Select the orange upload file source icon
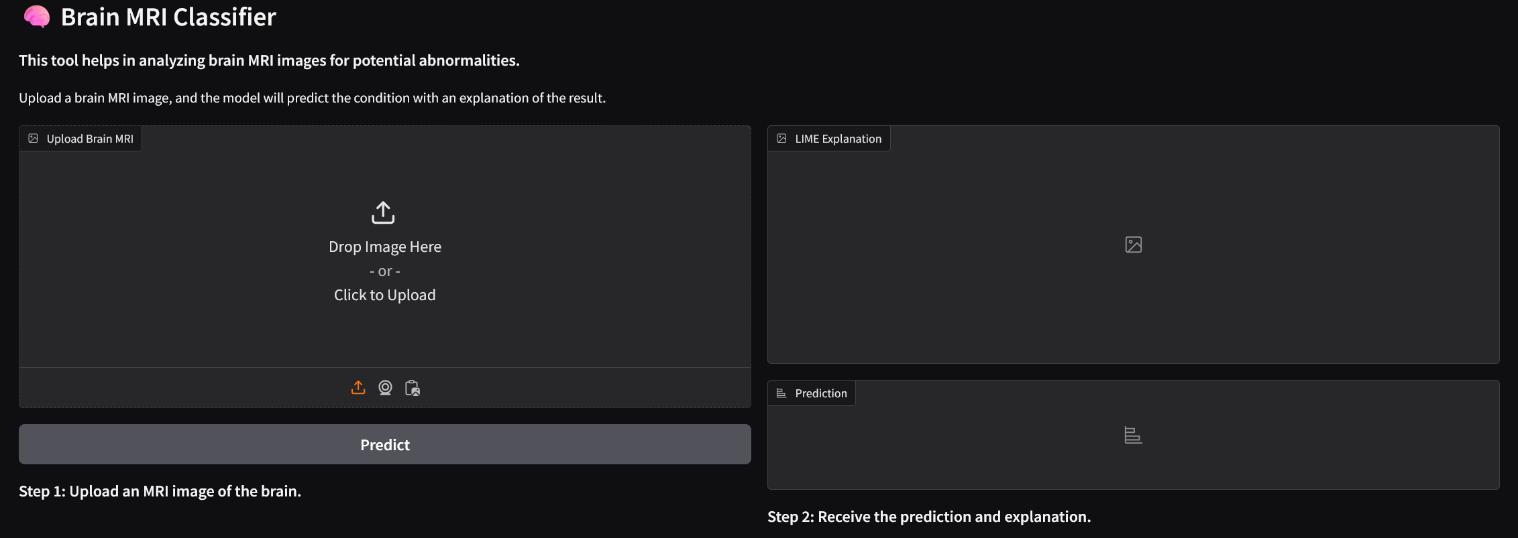Viewport: 1518px width, 538px height. pyautogui.click(x=358, y=388)
